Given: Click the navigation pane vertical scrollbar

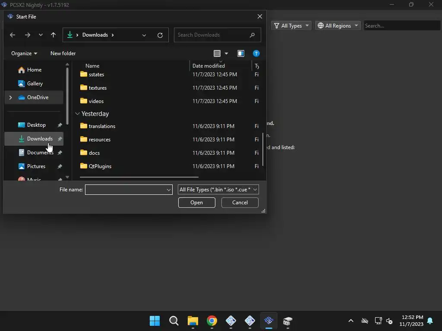Looking at the screenshot, I should [67, 96].
